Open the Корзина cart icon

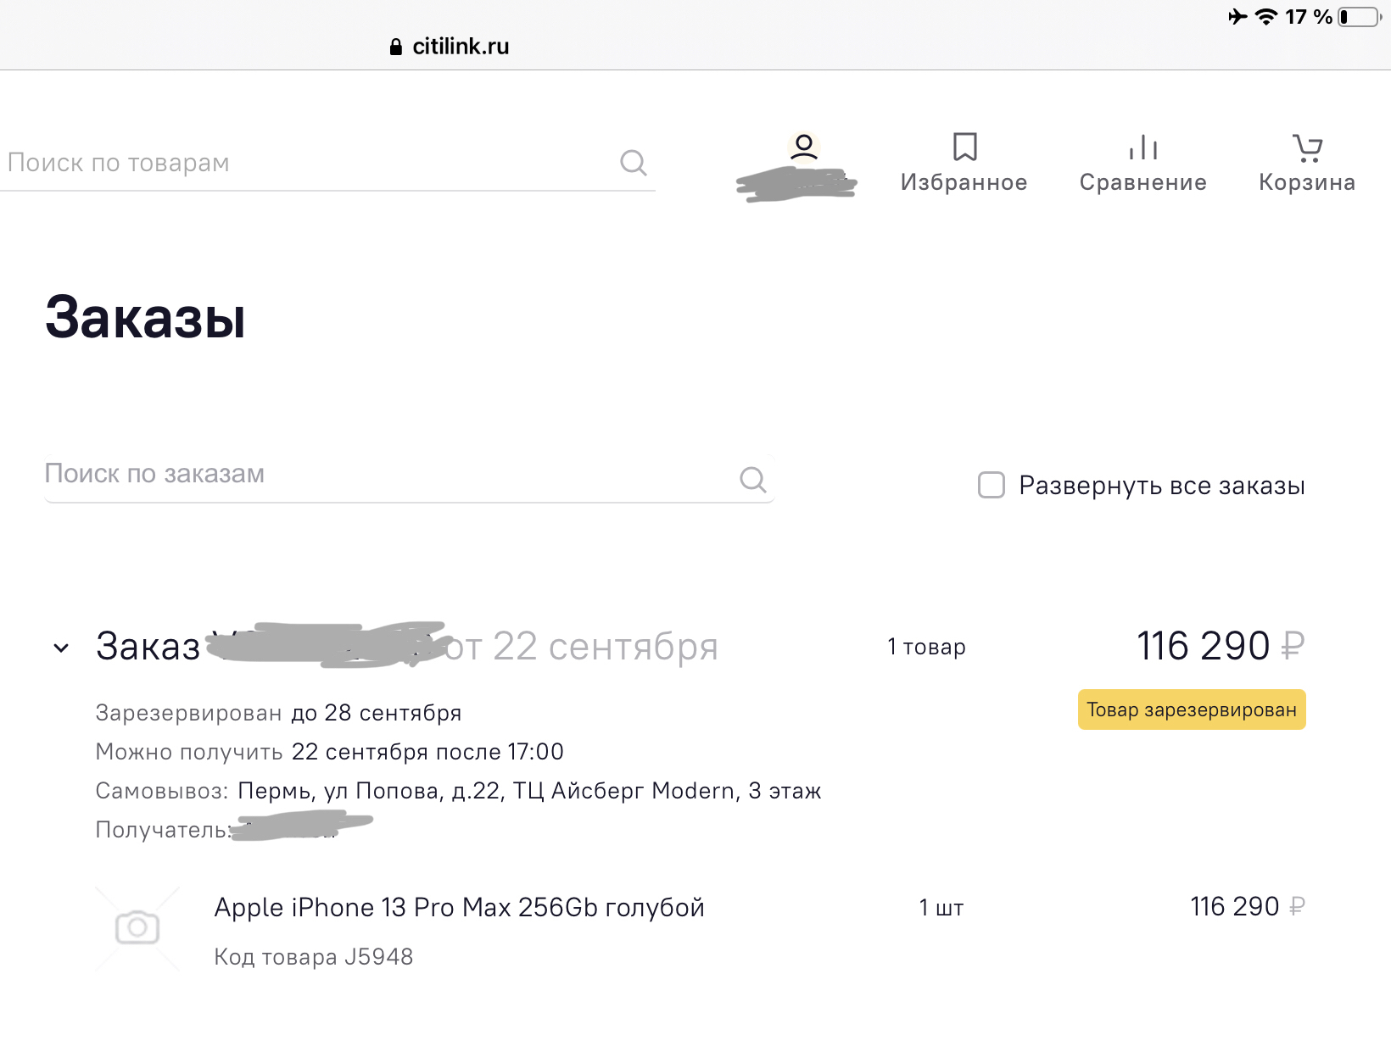click(x=1307, y=147)
